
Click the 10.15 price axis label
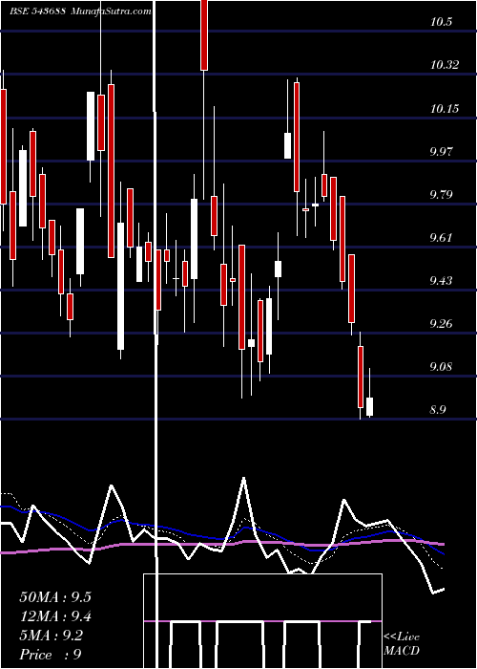pyautogui.click(x=445, y=109)
